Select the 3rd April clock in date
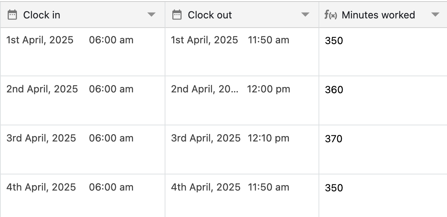This screenshot has width=447, height=217. 41,138
